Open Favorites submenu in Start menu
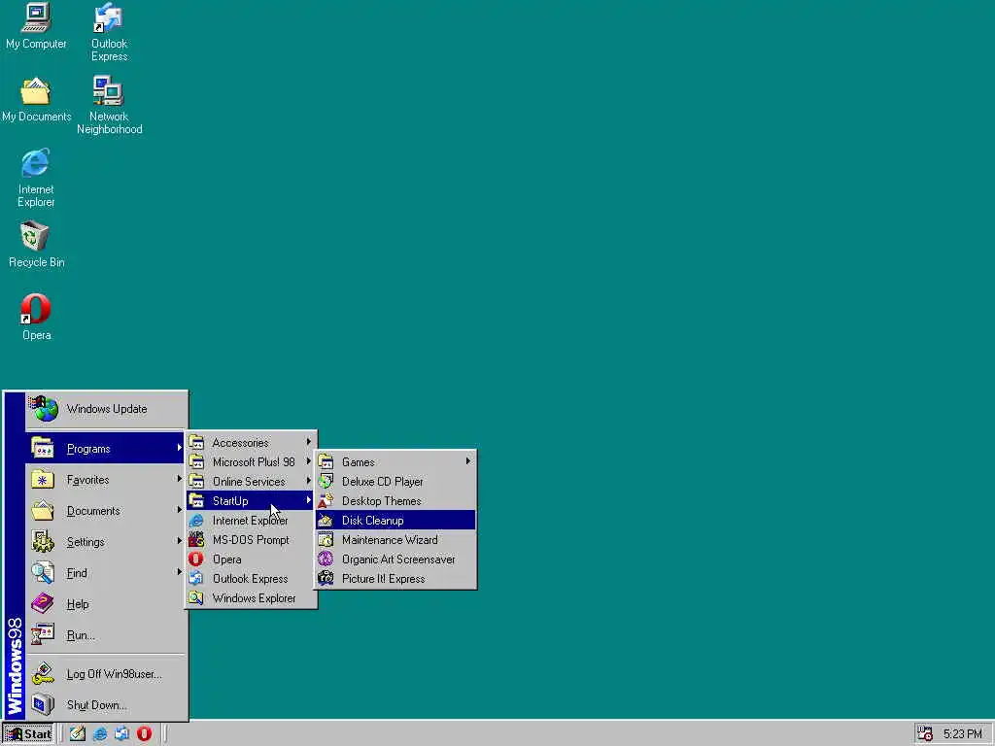 (107, 480)
